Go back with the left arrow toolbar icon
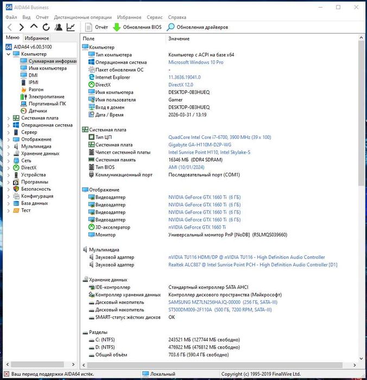This screenshot has height=380, width=367. coord(10,27)
